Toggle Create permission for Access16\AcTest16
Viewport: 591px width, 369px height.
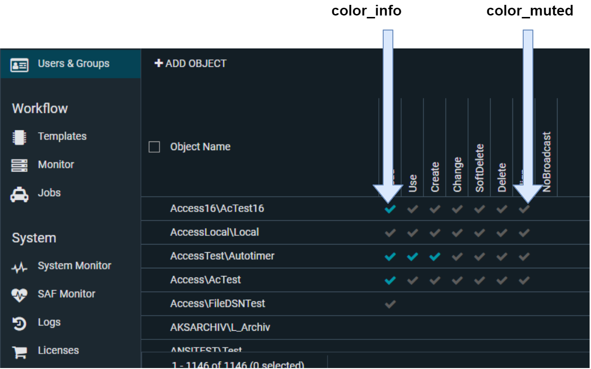(435, 209)
